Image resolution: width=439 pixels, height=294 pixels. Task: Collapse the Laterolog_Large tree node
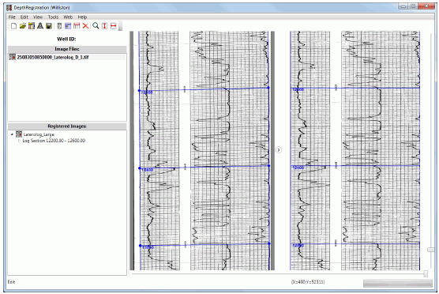point(12,134)
